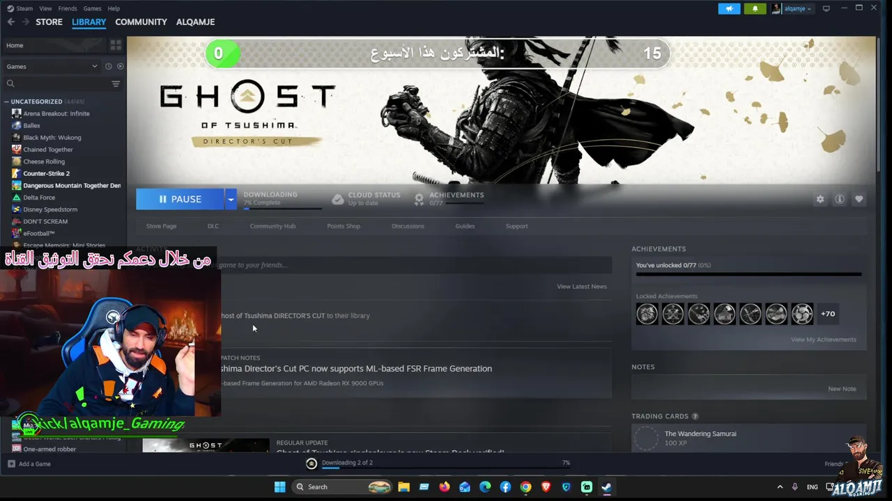Viewport: 892px width, 501px height.
Task: Click first locked achievement icon
Action: [647, 314]
